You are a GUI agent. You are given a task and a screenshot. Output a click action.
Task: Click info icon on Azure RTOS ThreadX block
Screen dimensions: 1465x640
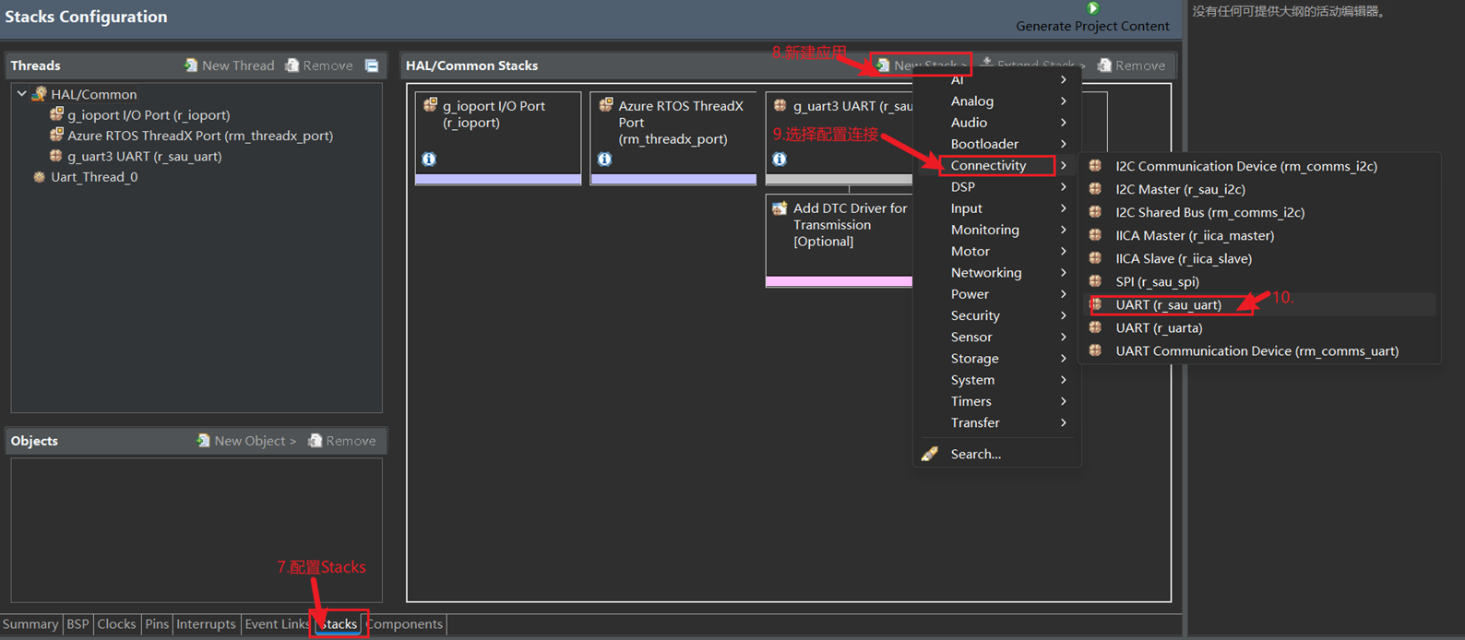604,159
